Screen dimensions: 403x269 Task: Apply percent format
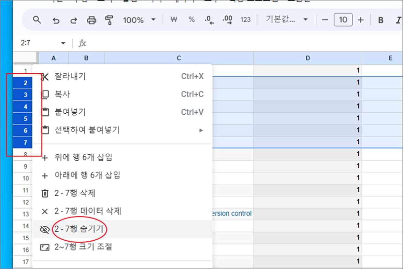191,19
